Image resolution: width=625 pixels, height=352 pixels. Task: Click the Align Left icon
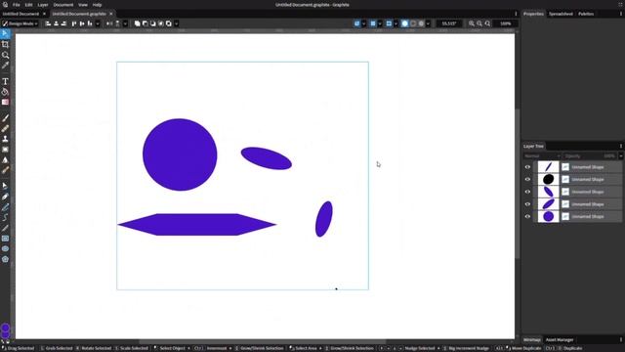(x=48, y=23)
